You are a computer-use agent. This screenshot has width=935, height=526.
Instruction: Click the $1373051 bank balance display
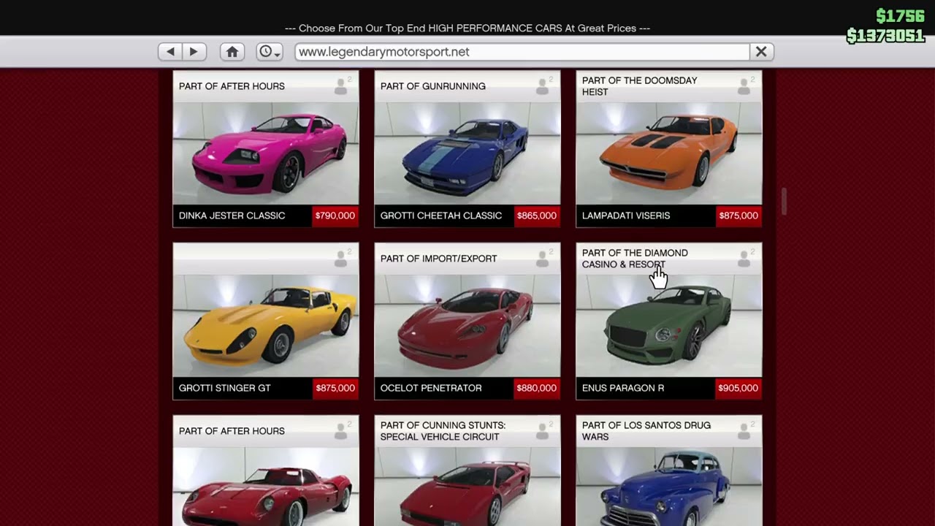click(x=885, y=36)
